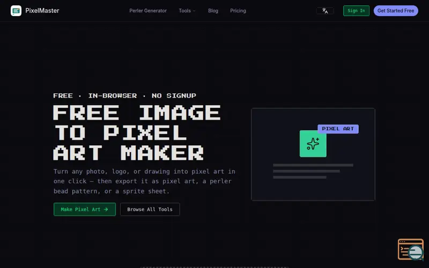Click the PIXEL ART badge label
Screen dimensions: 429x268
click(338, 129)
